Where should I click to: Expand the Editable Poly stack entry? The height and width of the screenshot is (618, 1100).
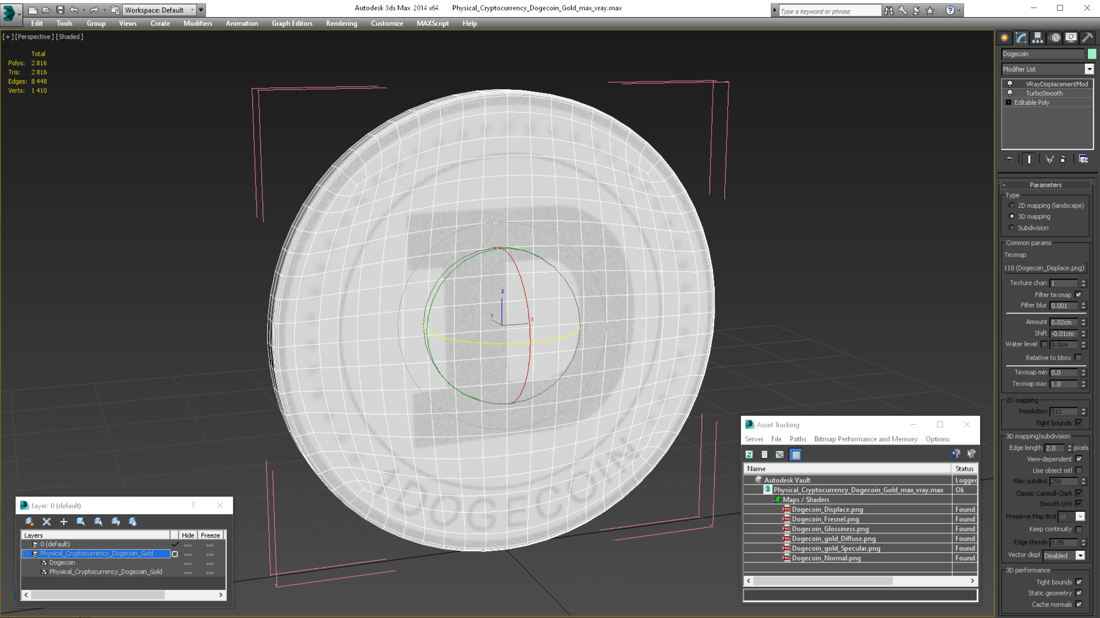coord(1008,102)
